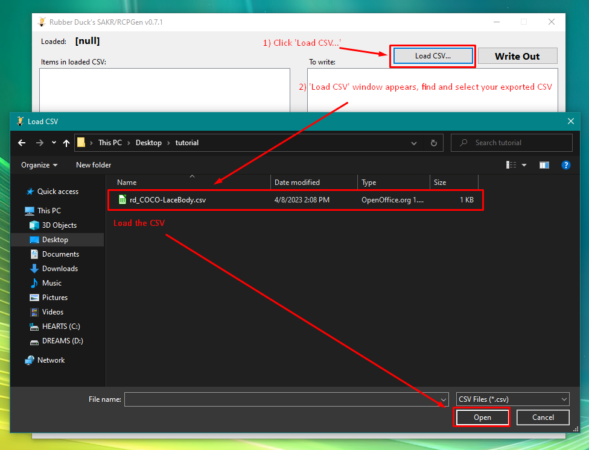
Task: Click the Open button
Action: click(482, 417)
